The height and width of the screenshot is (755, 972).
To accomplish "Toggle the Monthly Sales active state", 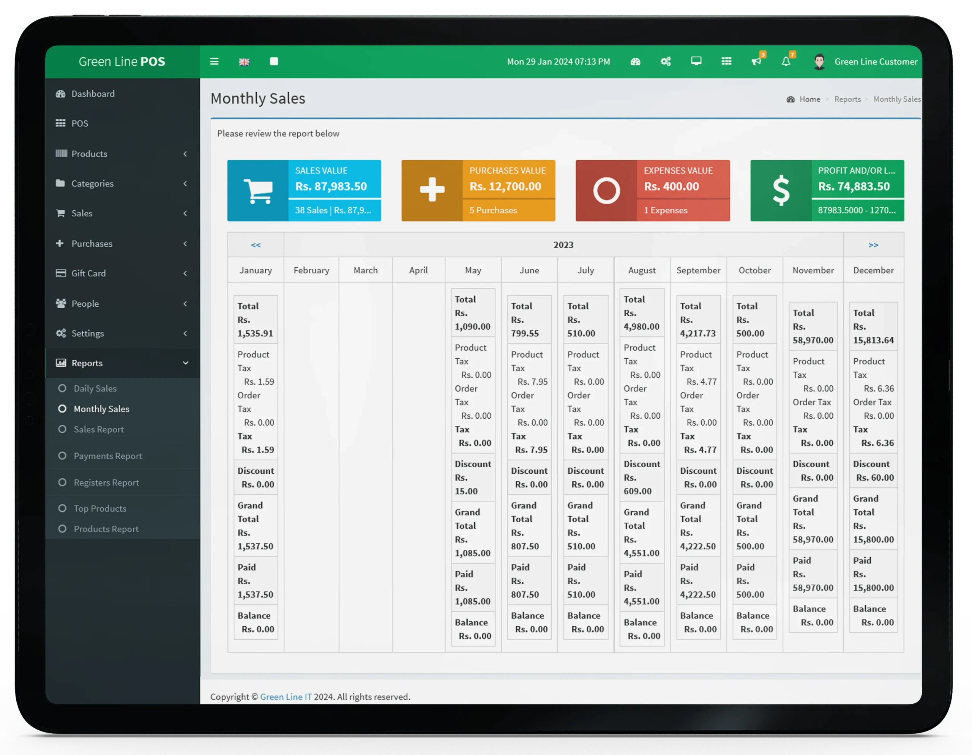I will click(x=101, y=409).
